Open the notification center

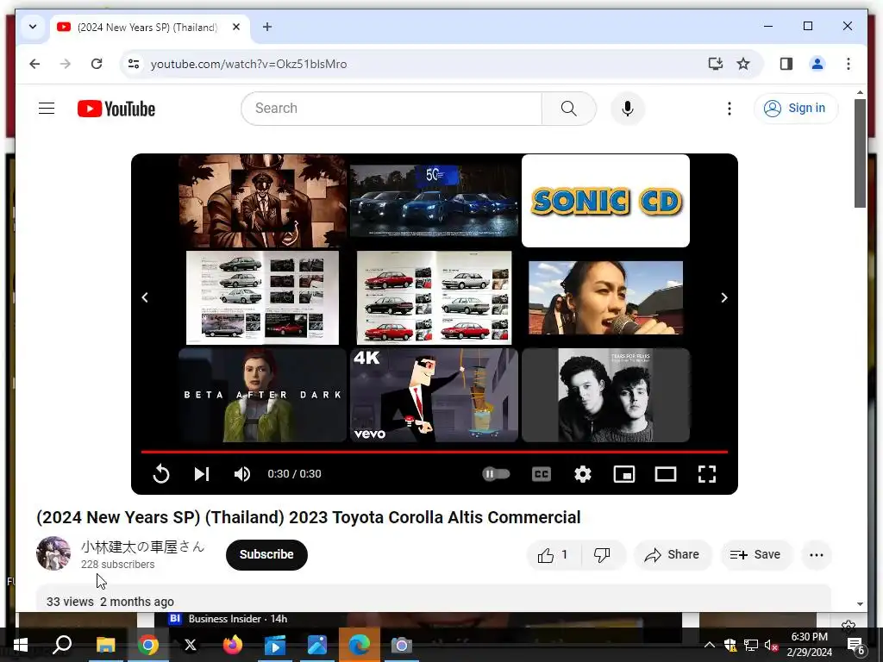(x=856, y=645)
